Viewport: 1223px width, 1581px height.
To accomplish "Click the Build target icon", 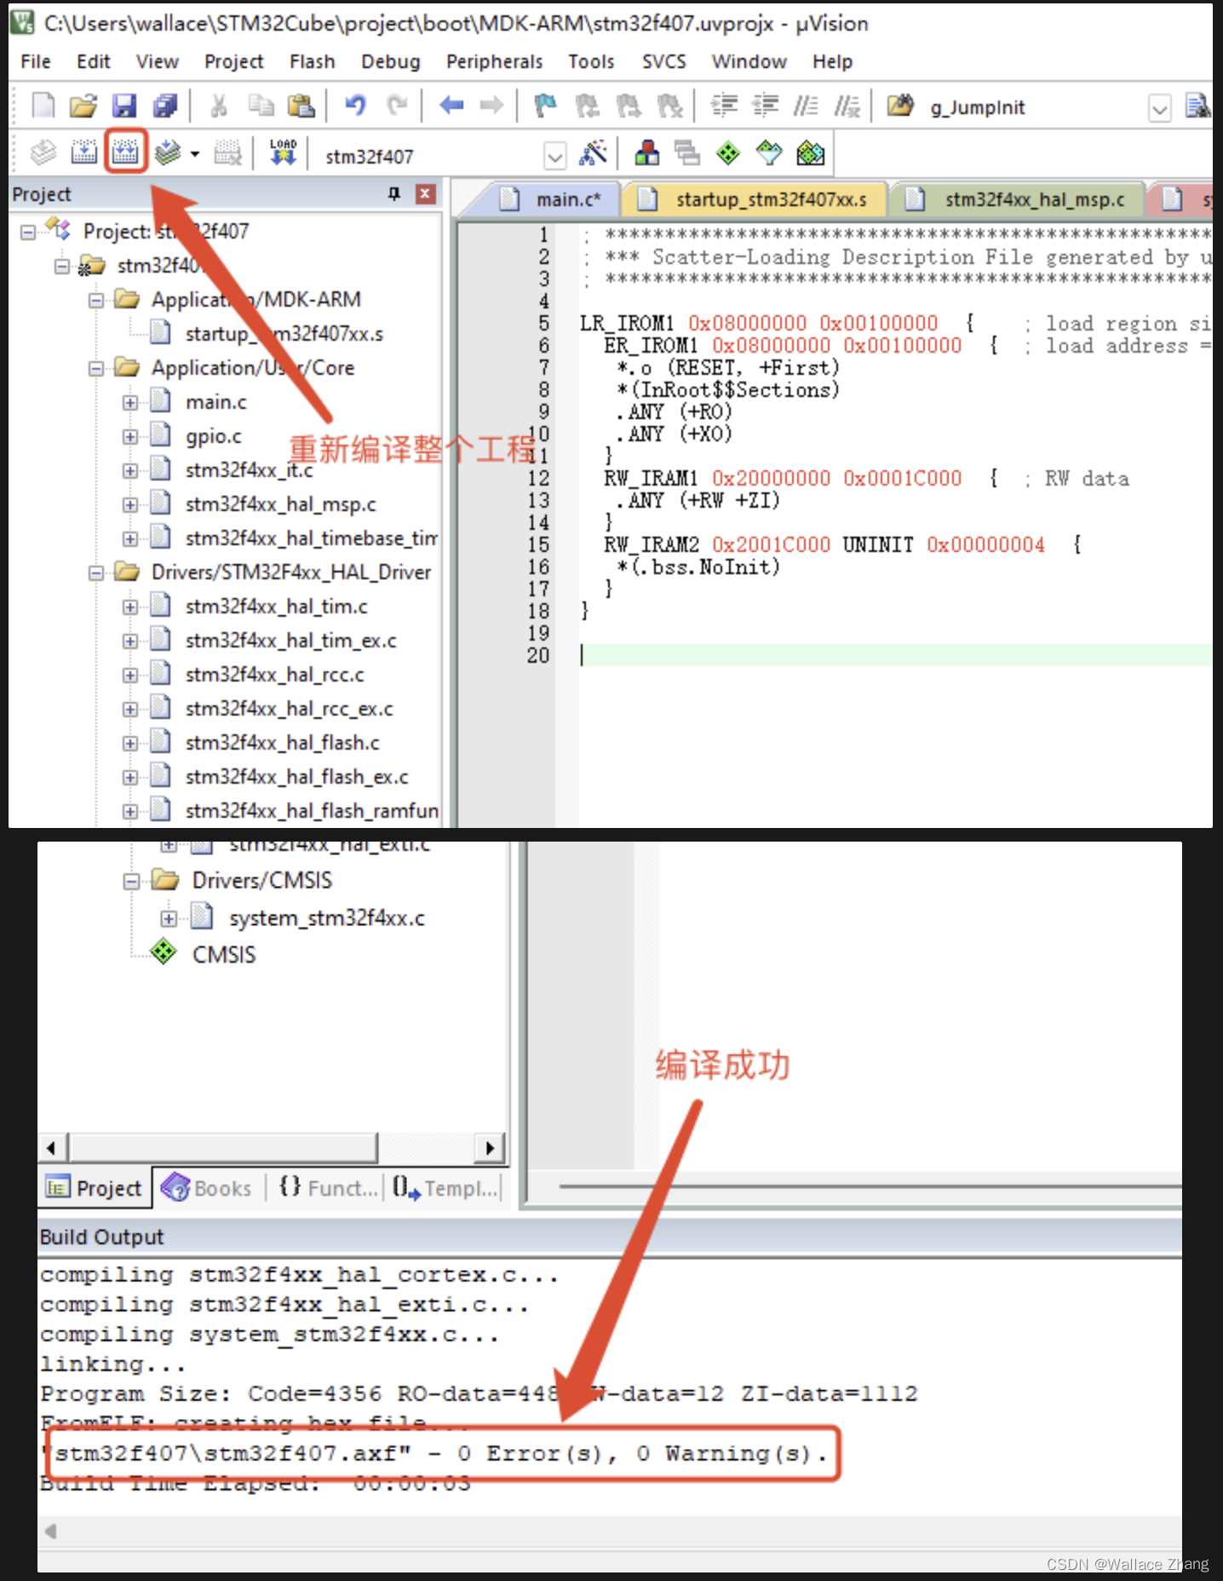I will (83, 153).
